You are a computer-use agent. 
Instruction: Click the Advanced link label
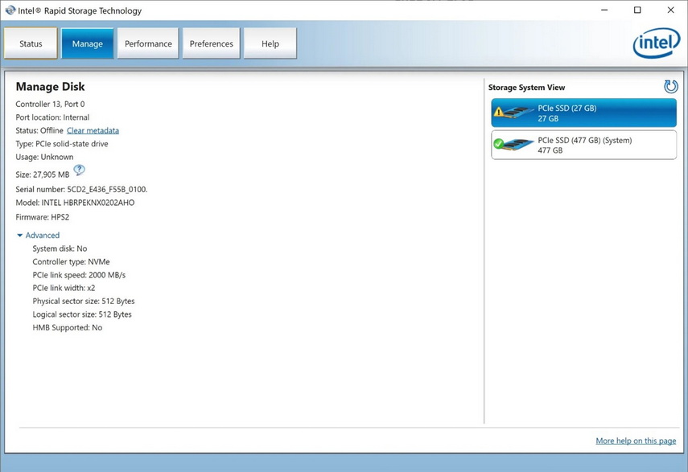[x=43, y=236]
